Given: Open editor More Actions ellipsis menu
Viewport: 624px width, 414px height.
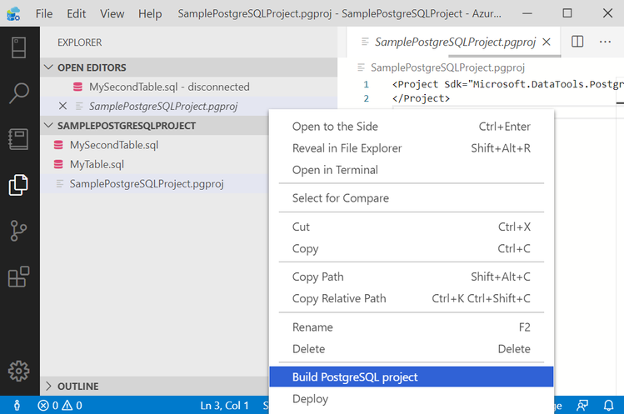Looking at the screenshot, I should [x=605, y=41].
